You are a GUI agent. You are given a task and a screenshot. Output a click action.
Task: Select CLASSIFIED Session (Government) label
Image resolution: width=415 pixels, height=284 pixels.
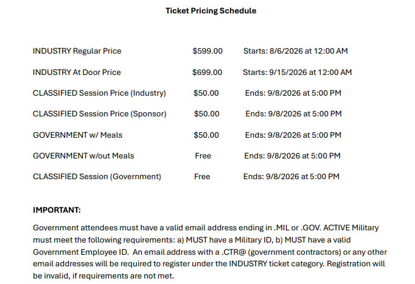tap(97, 177)
